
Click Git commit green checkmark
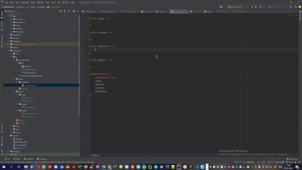point(278,7)
